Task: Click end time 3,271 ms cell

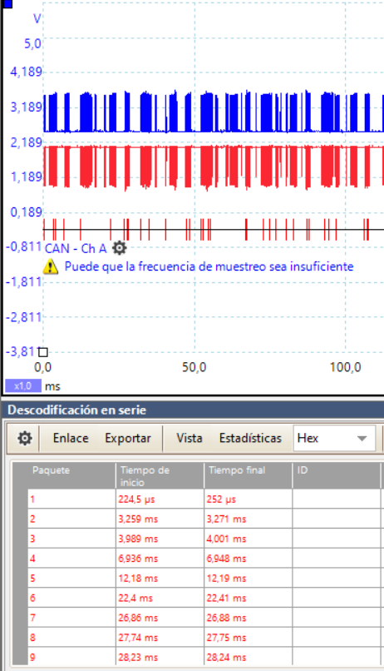Action: (x=249, y=519)
